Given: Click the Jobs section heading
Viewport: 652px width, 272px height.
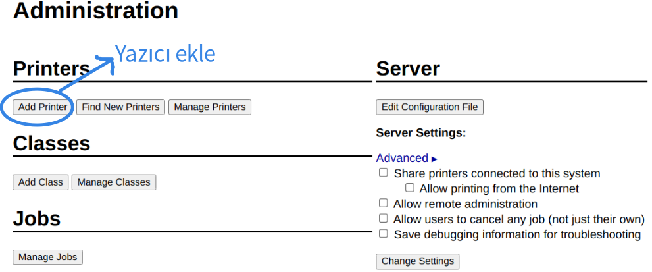Looking at the screenshot, I should click(x=37, y=219).
